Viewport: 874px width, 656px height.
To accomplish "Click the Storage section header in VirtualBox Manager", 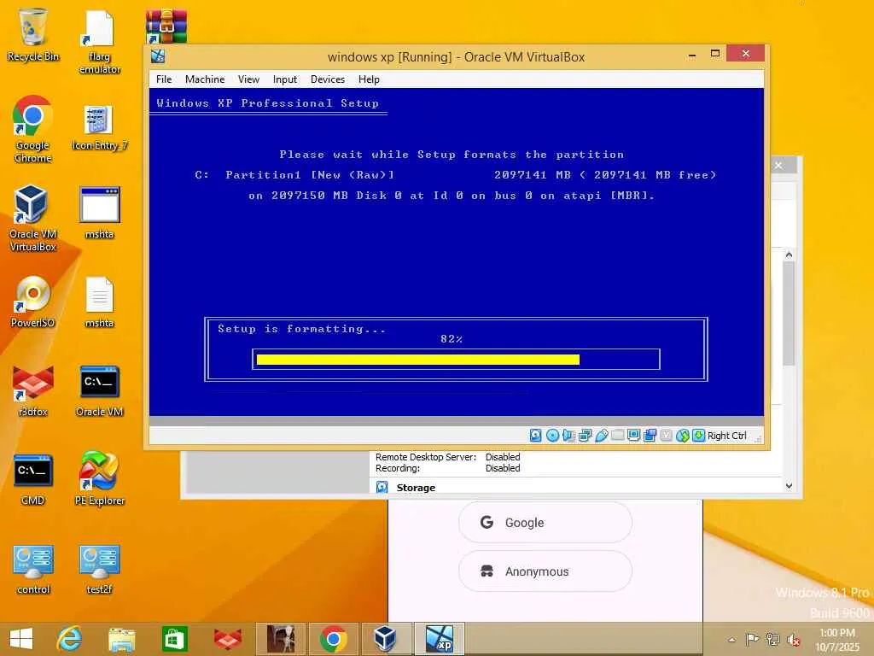I will (x=416, y=488).
